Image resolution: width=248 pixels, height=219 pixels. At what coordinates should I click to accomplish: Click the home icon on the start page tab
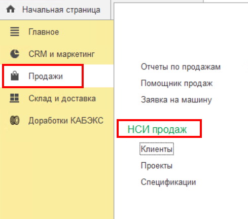(11, 9)
